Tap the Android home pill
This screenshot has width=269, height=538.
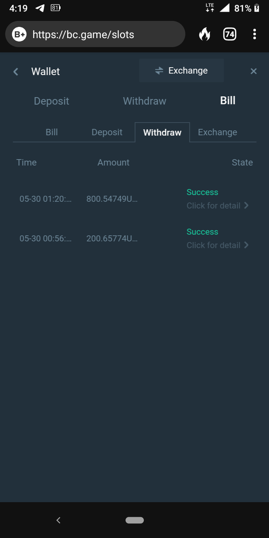[x=134, y=520]
